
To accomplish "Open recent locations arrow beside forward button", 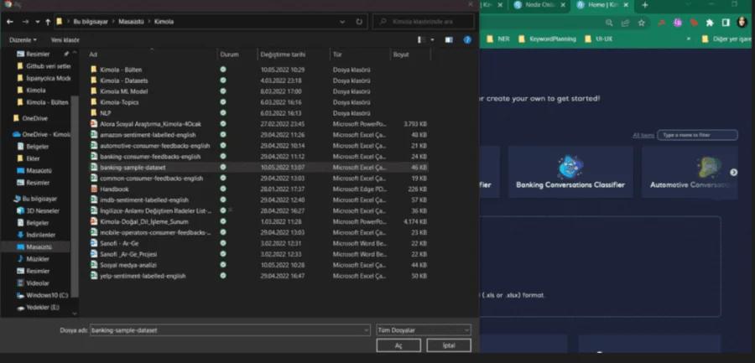I will click(x=37, y=22).
